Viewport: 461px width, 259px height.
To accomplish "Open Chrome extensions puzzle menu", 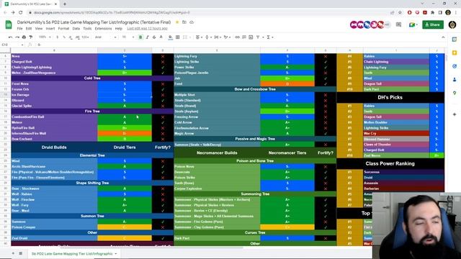I will point(432,13).
